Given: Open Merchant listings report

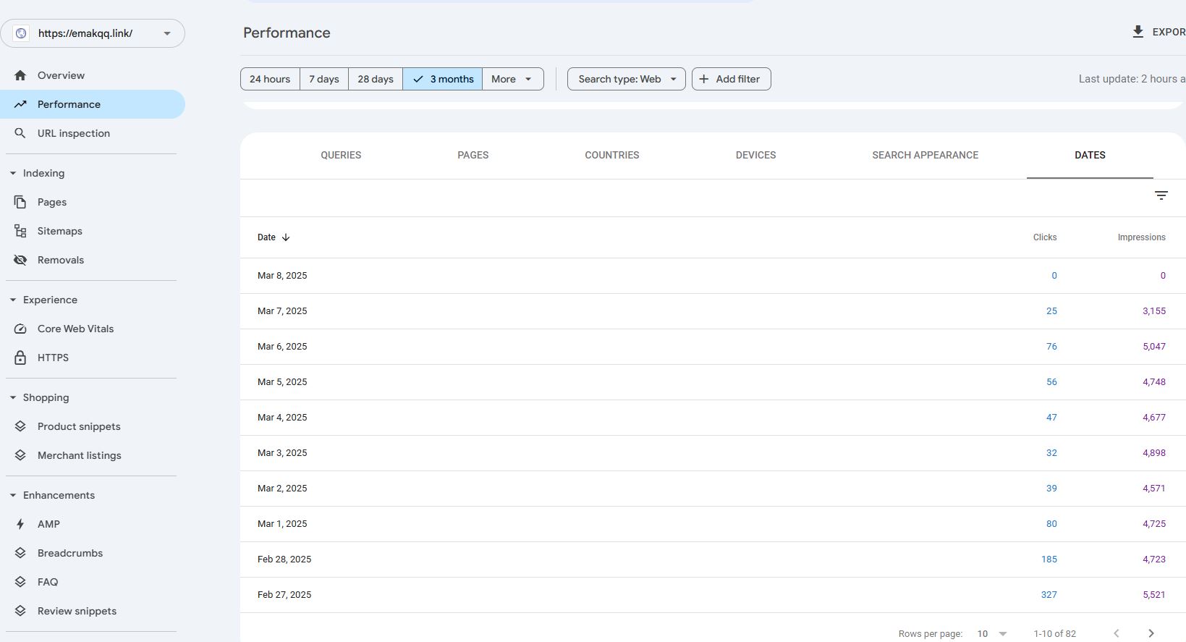Looking at the screenshot, I should pyautogui.click(x=79, y=455).
